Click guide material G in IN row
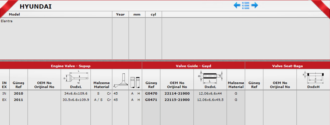The image size is (330, 125). [x=236, y=93]
